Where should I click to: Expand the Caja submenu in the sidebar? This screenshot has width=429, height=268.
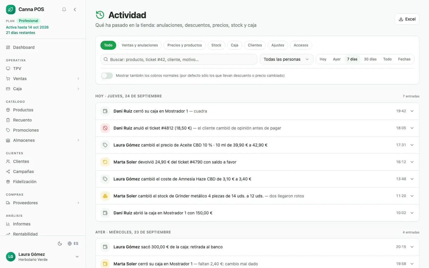click(78, 89)
